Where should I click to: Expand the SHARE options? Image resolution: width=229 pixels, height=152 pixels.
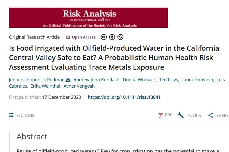point(222,115)
